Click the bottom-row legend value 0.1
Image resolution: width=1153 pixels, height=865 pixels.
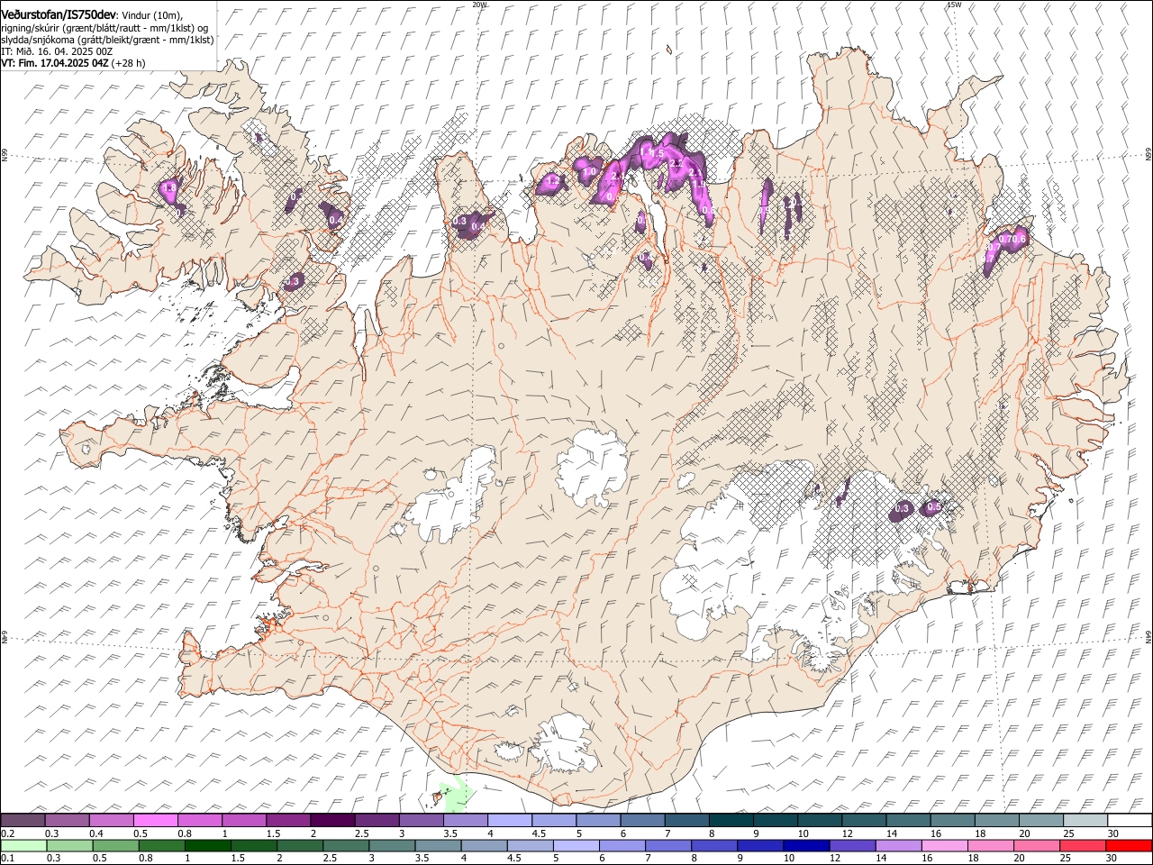tap(6, 859)
